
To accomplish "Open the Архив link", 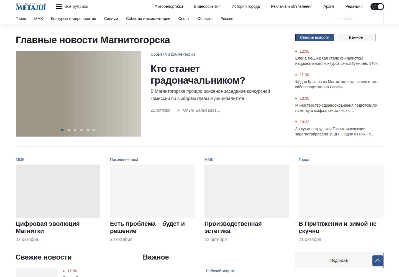I will point(329,6).
